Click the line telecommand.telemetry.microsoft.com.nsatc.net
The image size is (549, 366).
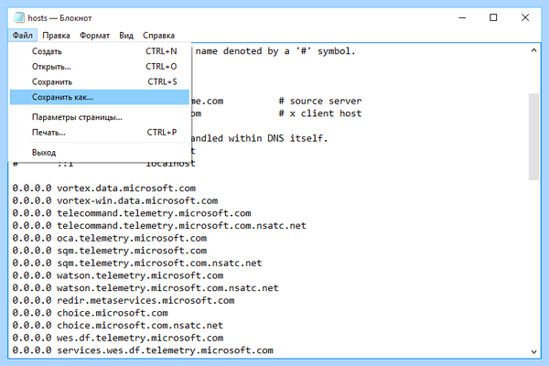pyautogui.click(x=159, y=226)
